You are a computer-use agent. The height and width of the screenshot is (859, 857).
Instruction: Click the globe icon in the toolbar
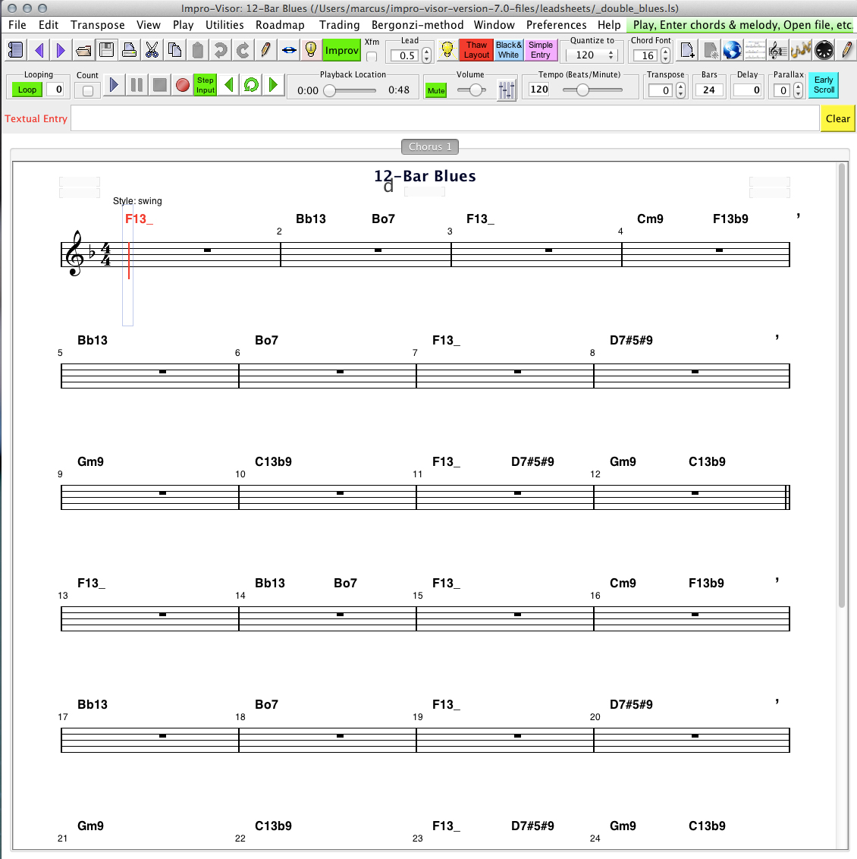click(731, 49)
